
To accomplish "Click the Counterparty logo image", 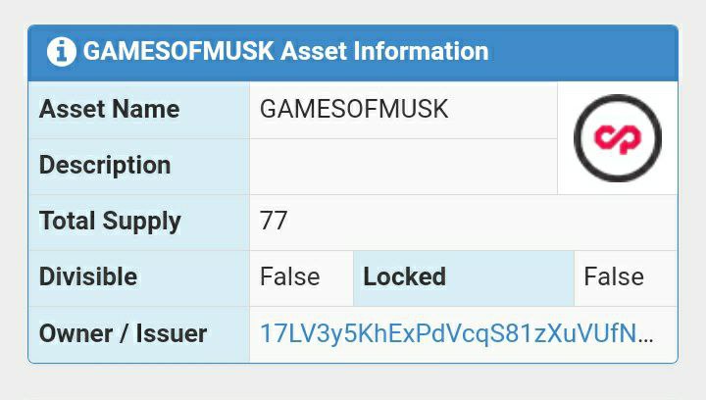I will pyautogui.click(x=618, y=138).
